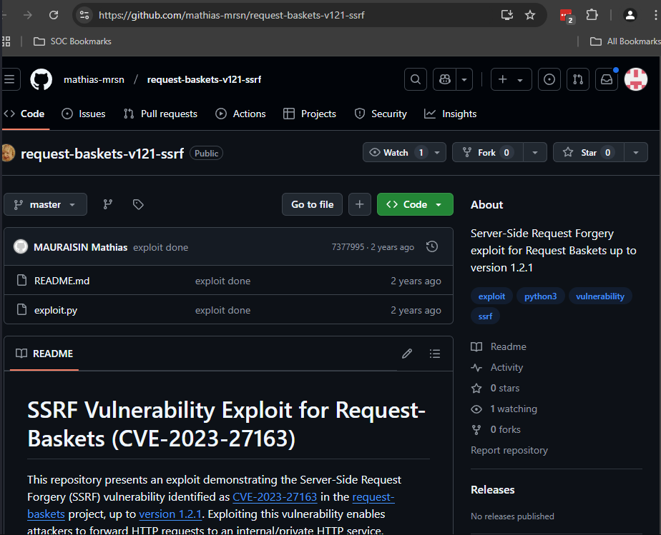Viewport: 661px width, 535px height.
Task: Toggle Watch on this repository
Action: click(x=397, y=152)
